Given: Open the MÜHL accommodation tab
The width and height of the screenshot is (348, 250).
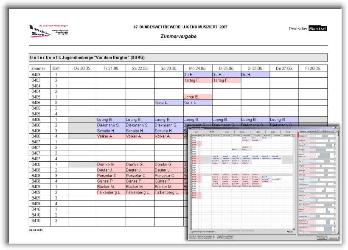Looking at the screenshot, I should coord(242,132).
